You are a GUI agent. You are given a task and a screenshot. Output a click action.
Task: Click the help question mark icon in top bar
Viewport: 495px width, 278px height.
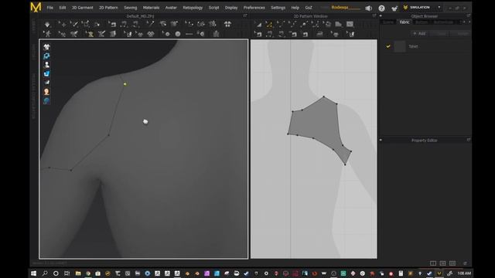point(381,8)
